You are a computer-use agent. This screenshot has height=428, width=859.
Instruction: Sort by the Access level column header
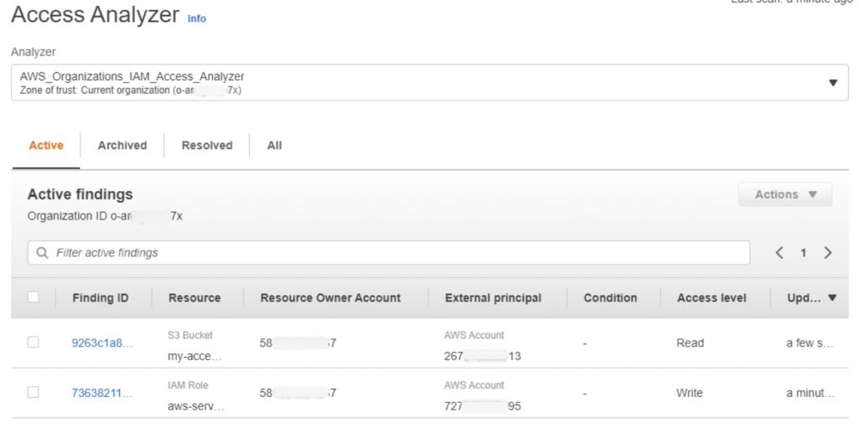coord(711,297)
